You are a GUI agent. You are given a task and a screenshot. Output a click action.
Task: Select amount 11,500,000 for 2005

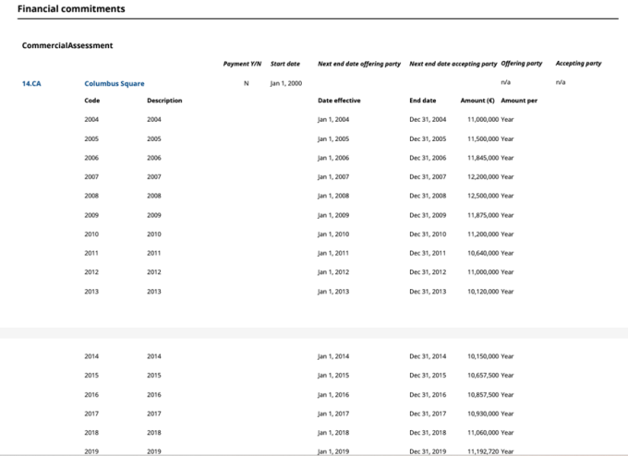point(483,138)
